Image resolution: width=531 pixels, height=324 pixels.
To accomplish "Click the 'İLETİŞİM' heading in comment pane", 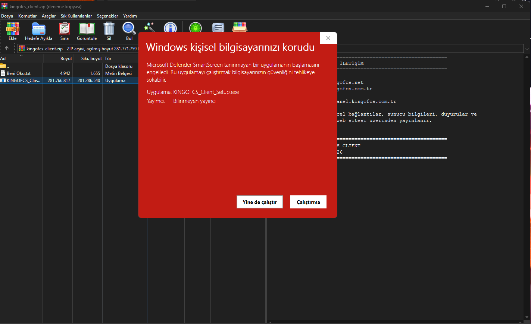I will (x=352, y=63).
